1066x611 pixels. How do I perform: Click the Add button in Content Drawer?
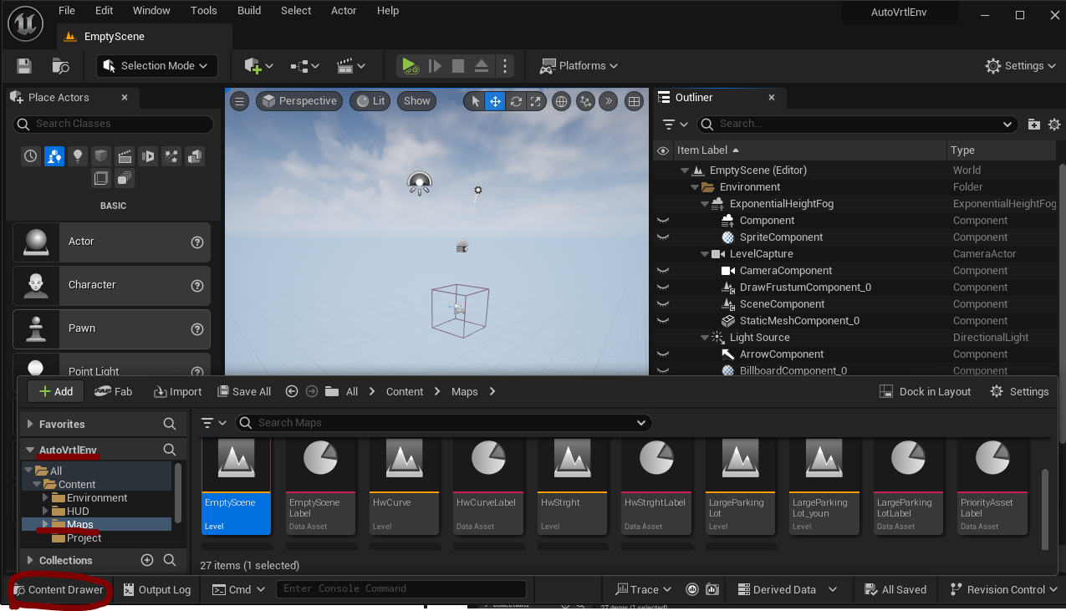[x=56, y=391]
